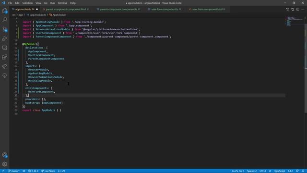Click the time indicator beside Live Share

point(61,171)
